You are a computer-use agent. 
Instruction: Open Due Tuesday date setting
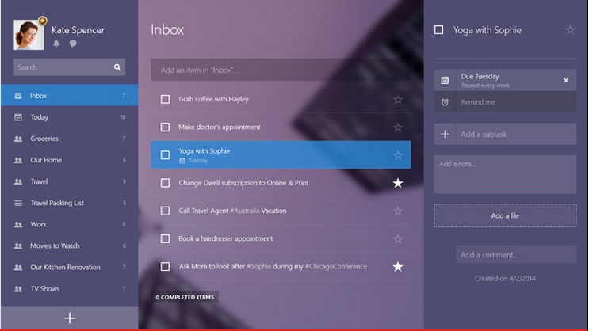tap(505, 80)
